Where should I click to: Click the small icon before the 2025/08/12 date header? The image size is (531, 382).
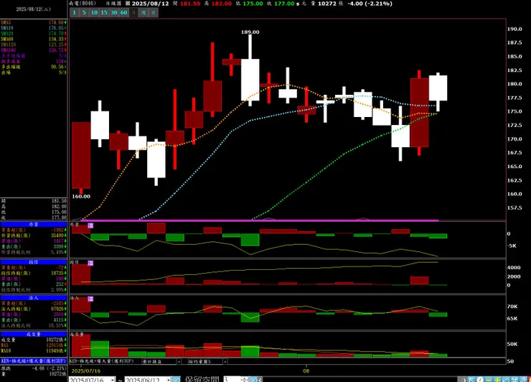click(128, 4)
